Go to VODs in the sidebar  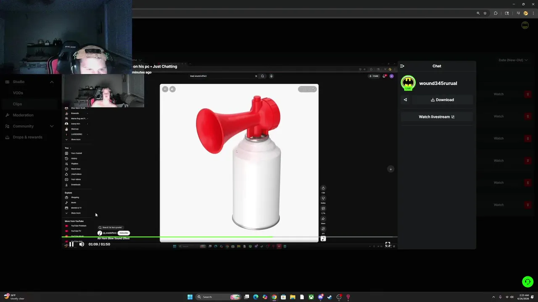pyautogui.click(x=18, y=93)
